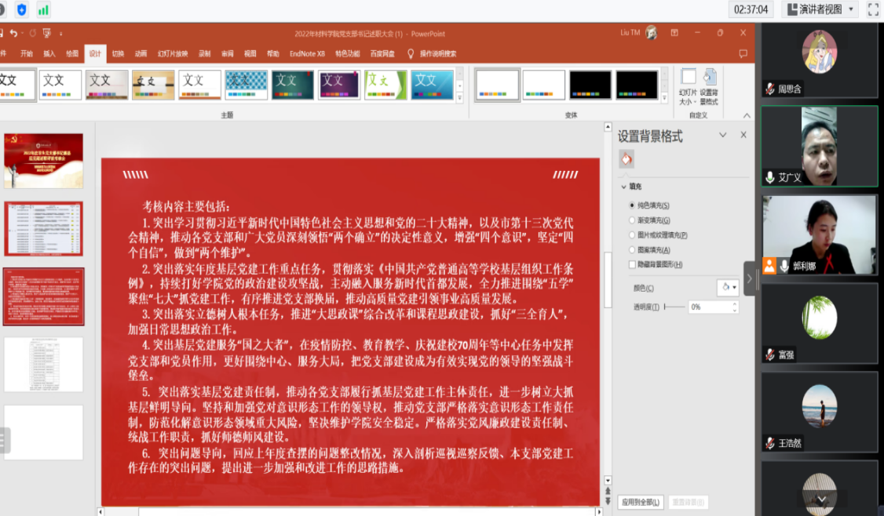
Task: Select the gradient fill (渐变填充) radio button
Action: 632,220
